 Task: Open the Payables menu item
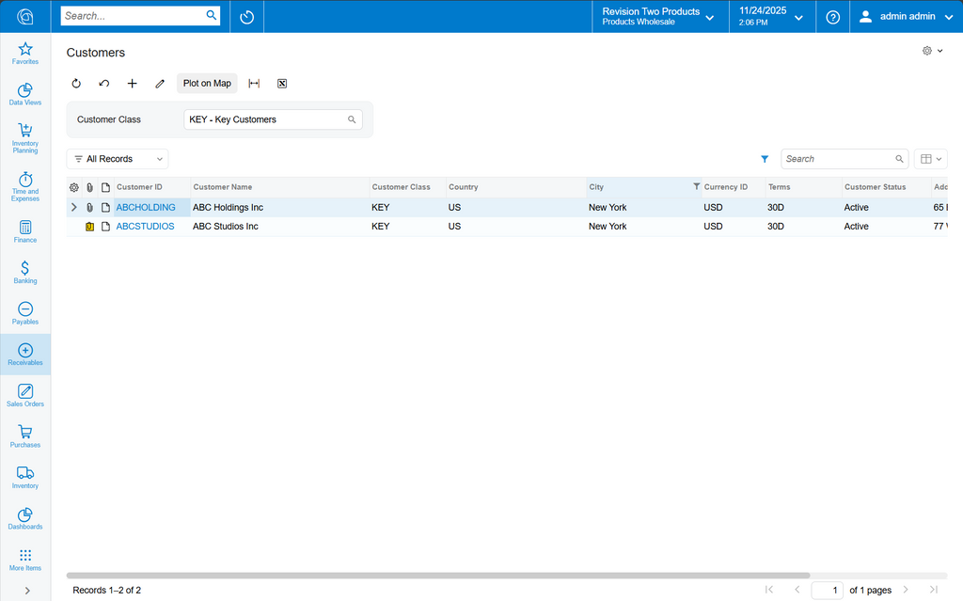click(25, 313)
